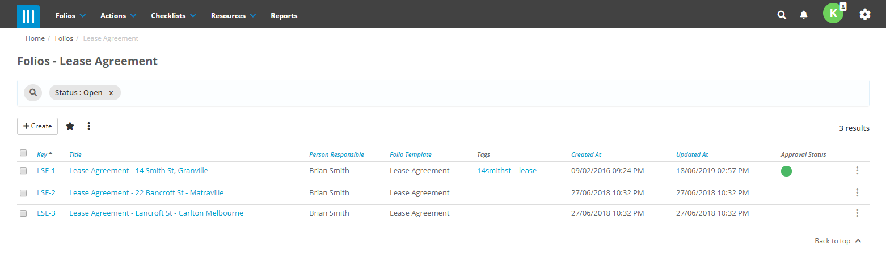Open Lease Agreement - 22 Bancroft St link
The width and height of the screenshot is (886, 262).
pos(146,193)
